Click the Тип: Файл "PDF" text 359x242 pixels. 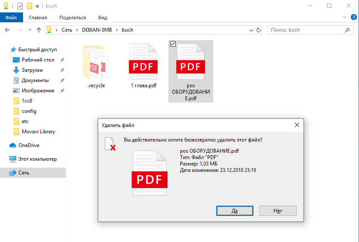coord(199,157)
